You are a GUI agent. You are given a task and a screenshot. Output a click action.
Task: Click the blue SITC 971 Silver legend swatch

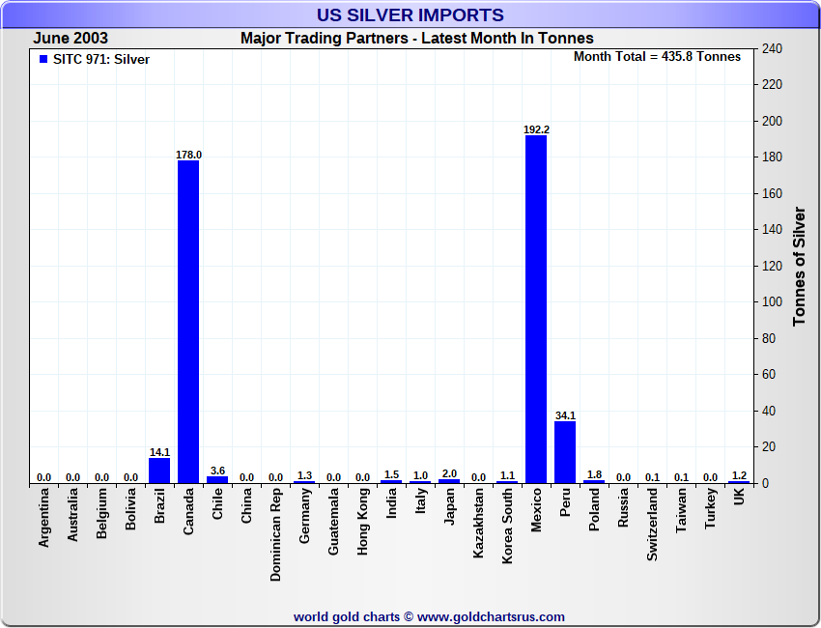pos(43,60)
